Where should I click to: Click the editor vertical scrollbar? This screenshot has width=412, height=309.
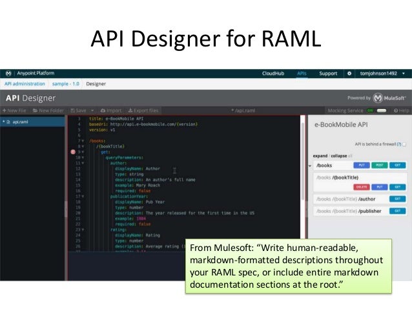coord(303,160)
